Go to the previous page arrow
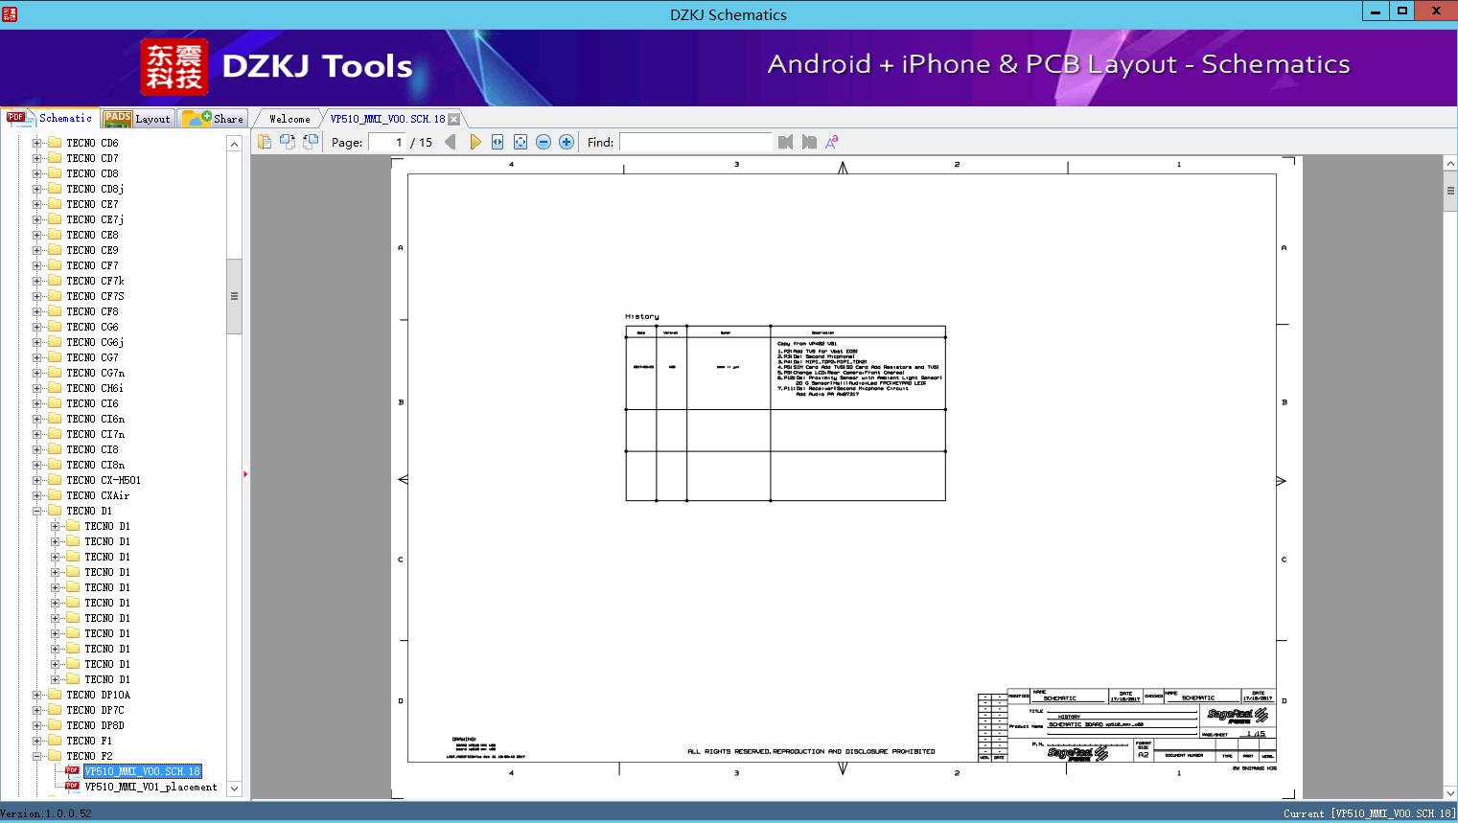Image resolution: width=1458 pixels, height=823 pixels. [x=451, y=142]
